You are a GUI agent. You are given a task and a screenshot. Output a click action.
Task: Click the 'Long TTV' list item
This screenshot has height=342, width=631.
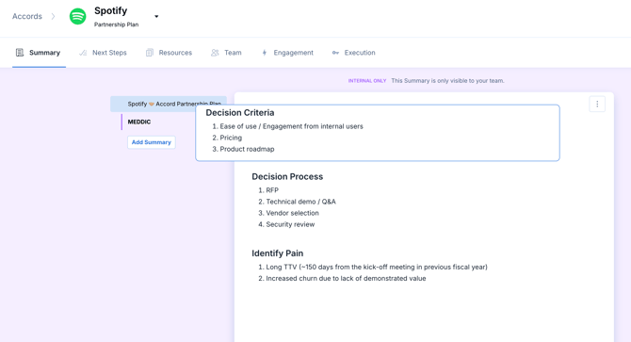click(x=377, y=267)
